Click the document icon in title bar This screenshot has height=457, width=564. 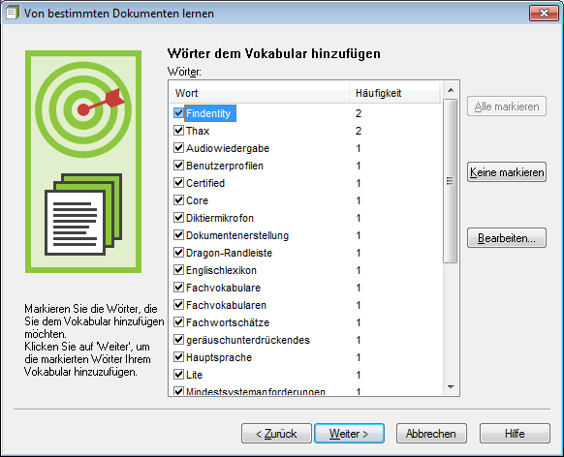point(13,13)
